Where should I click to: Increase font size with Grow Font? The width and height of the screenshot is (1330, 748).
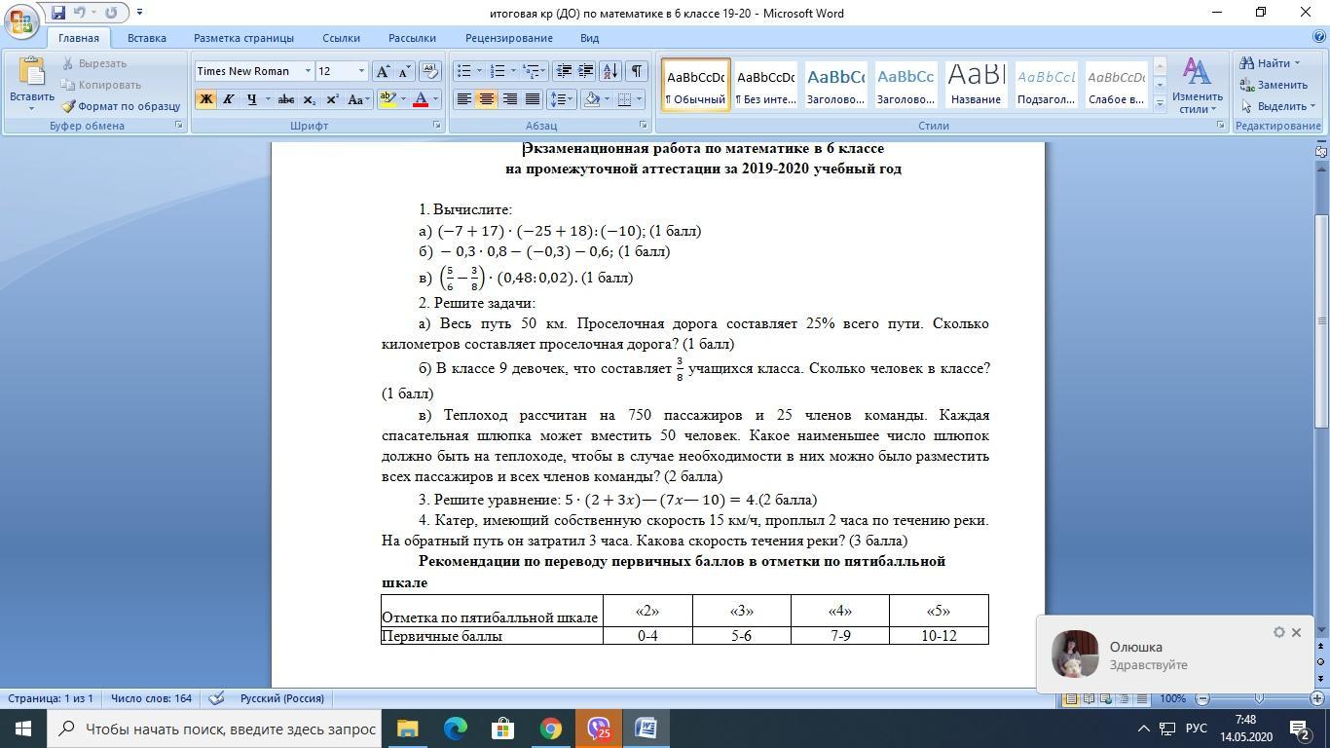tap(384, 71)
